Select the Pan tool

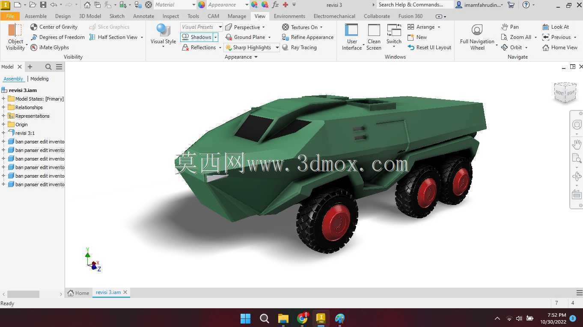coord(510,27)
